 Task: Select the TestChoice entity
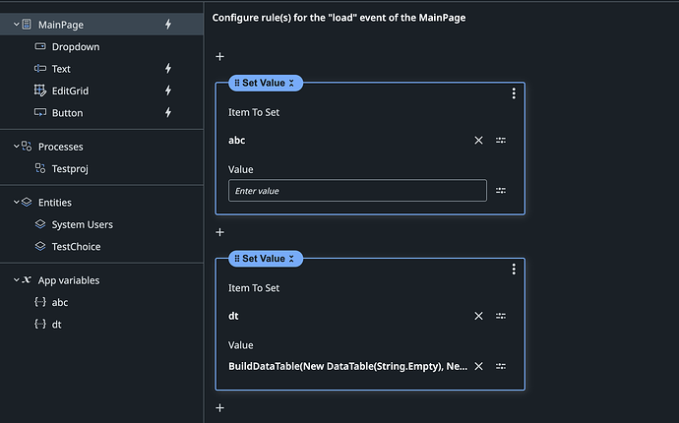click(76, 247)
